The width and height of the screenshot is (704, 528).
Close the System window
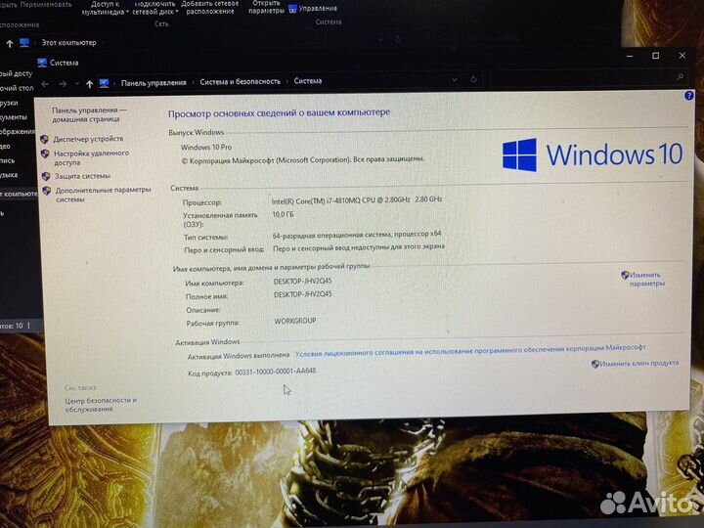pos(682,55)
